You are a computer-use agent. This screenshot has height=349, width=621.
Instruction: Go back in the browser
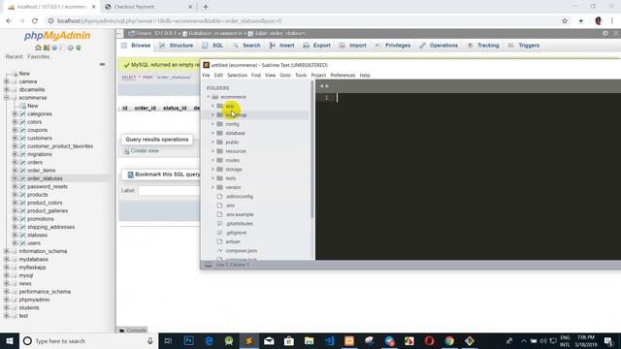tap(9, 21)
